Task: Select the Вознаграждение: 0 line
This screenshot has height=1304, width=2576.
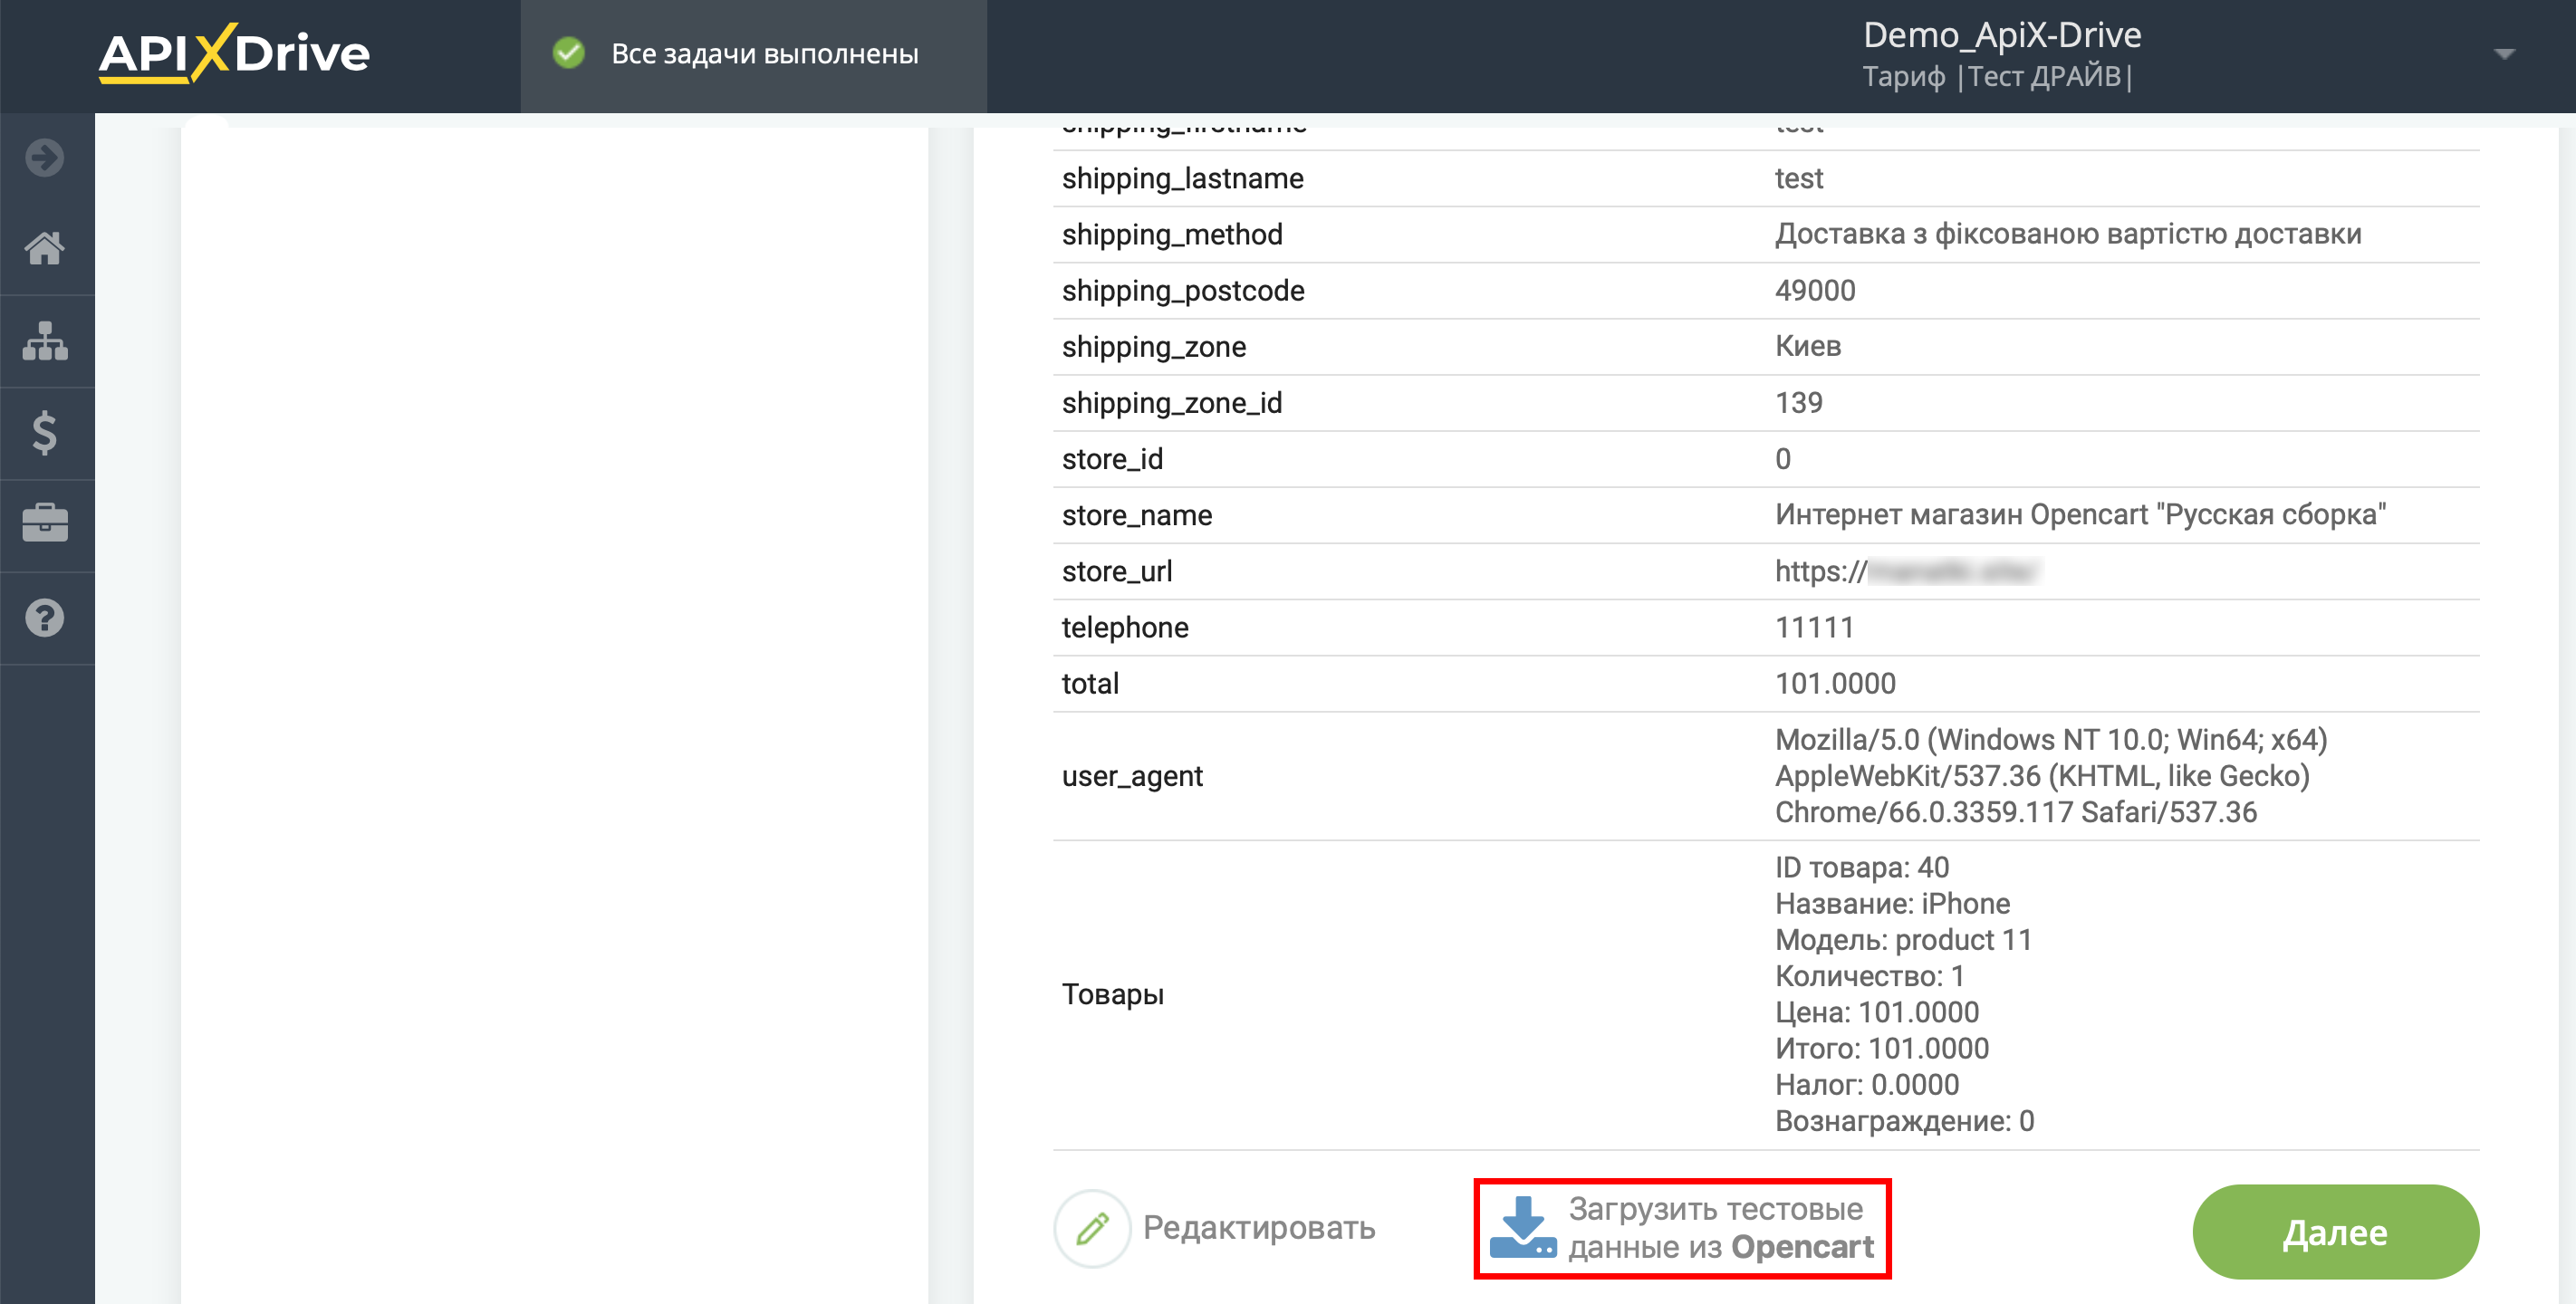Action: tap(1905, 1121)
